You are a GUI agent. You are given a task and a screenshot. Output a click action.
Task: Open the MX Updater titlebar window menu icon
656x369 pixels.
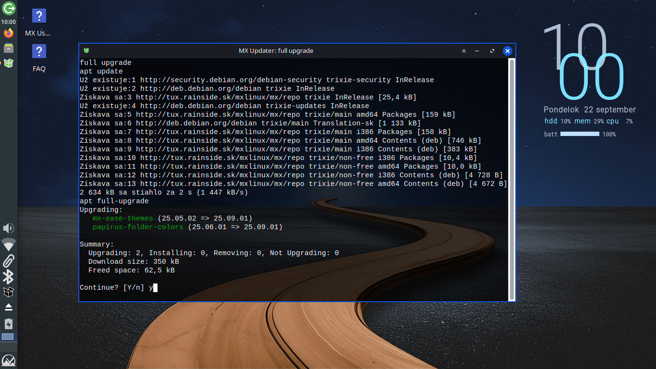click(x=86, y=50)
